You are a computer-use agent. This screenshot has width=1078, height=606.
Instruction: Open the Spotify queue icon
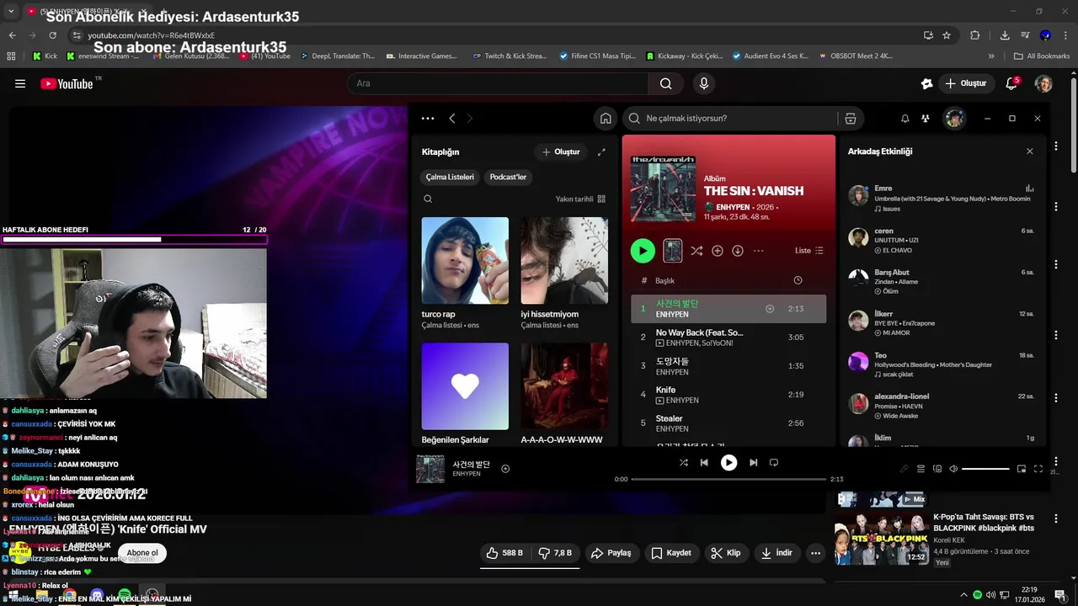[921, 469]
